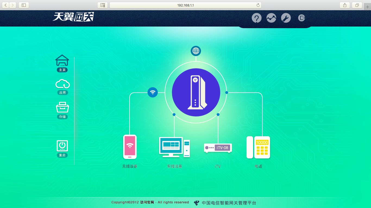Viewport: 371px width, 208px height.
Task: Click the blue WiFi icon beside the gateway
Action: (152, 92)
